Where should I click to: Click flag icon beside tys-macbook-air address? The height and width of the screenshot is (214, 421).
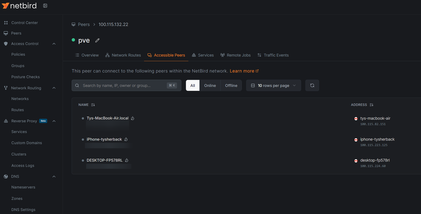click(356, 119)
